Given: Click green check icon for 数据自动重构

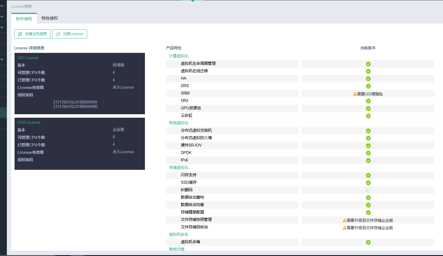Looking at the screenshot, I should point(368,198).
